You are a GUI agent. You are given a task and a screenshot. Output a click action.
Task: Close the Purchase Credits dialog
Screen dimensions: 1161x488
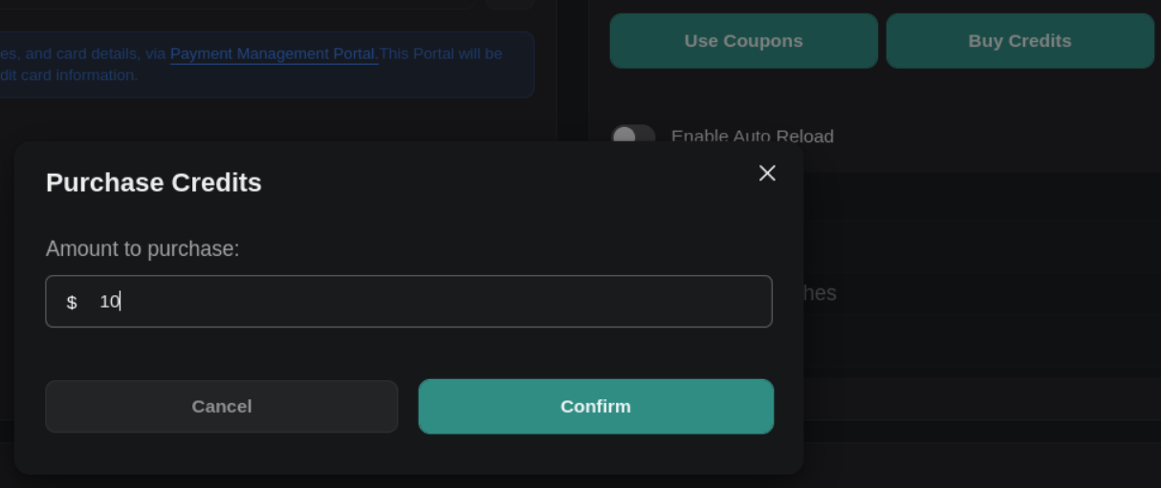pos(767,173)
